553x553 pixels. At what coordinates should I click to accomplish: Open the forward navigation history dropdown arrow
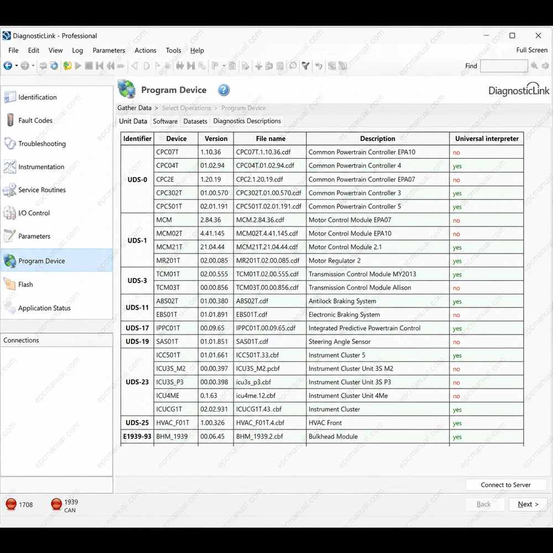pyautogui.click(x=33, y=66)
